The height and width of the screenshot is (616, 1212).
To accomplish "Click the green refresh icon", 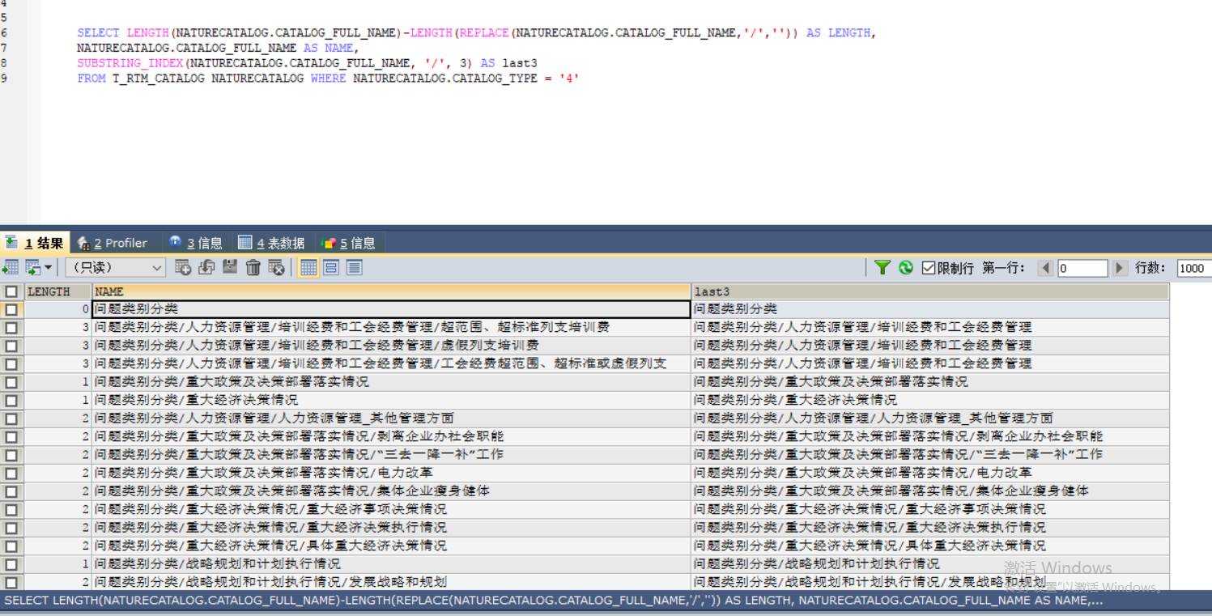I will pyautogui.click(x=906, y=267).
